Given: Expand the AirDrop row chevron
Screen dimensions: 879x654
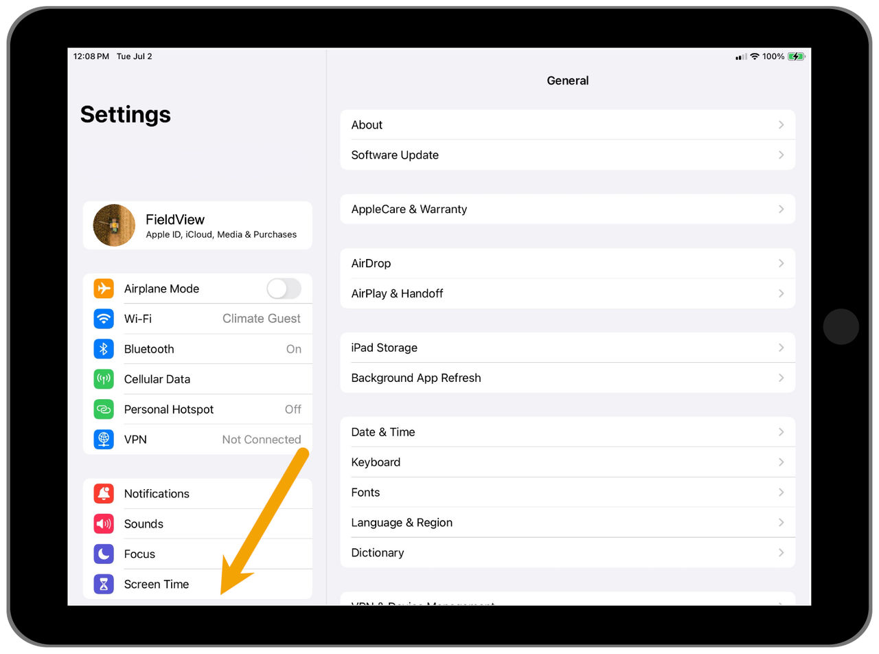Looking at the screenshot, I should [x=781, y=263].
